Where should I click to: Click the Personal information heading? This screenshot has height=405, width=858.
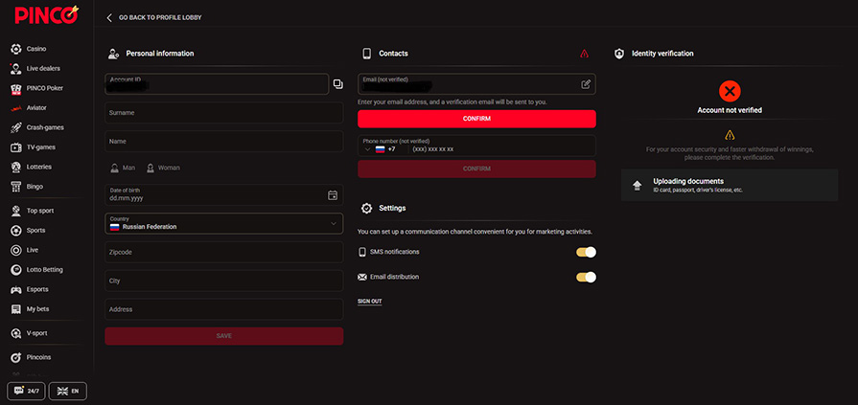click(160, 54)
